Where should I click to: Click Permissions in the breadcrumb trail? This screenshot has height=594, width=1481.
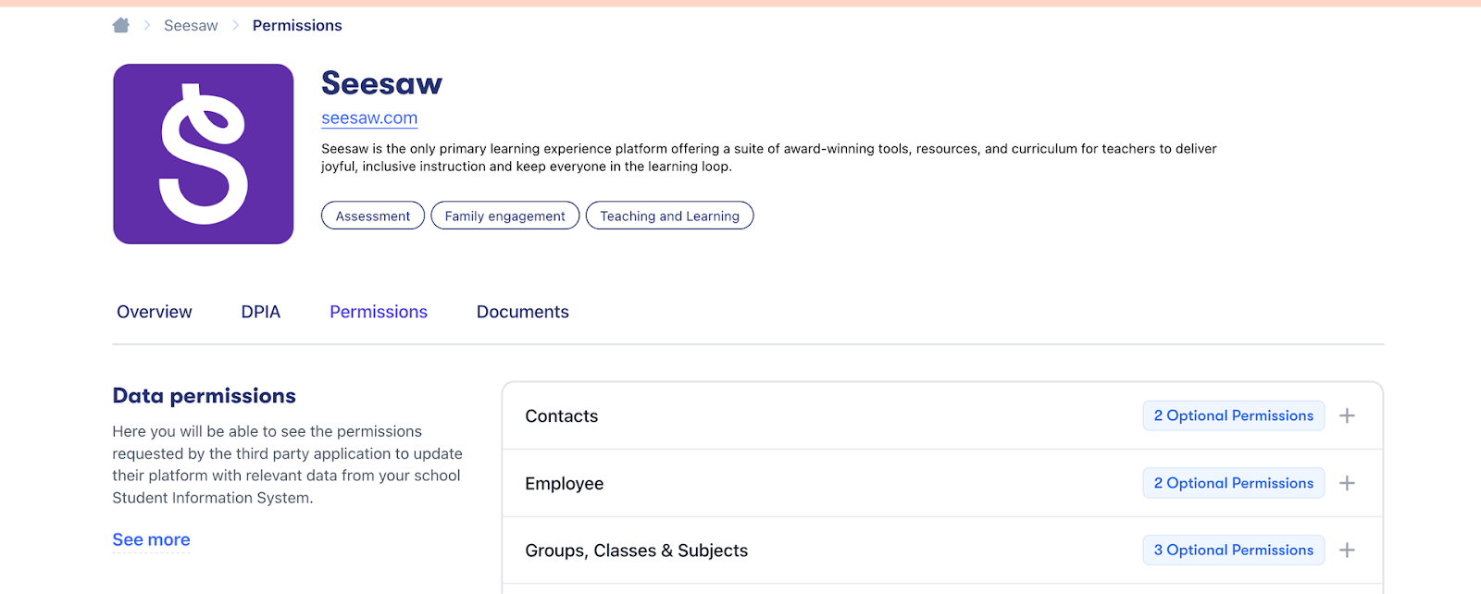coord(297,26)
